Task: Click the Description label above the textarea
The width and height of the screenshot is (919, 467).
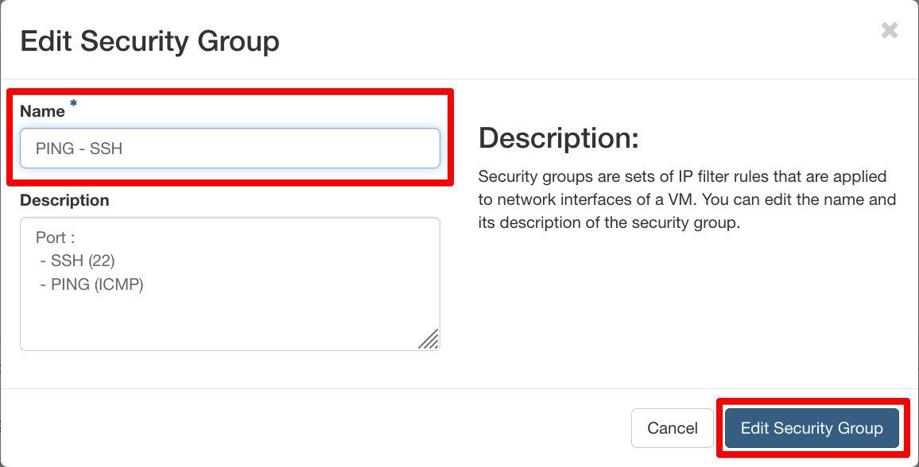Action: pos(64,201)
